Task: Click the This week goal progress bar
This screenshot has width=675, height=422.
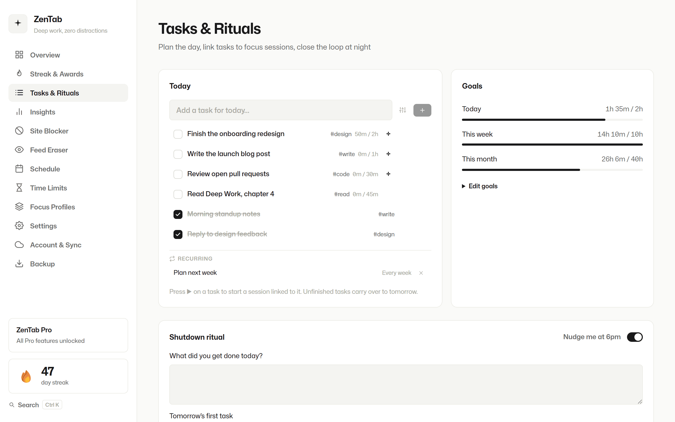Action: tap(552, 145)
